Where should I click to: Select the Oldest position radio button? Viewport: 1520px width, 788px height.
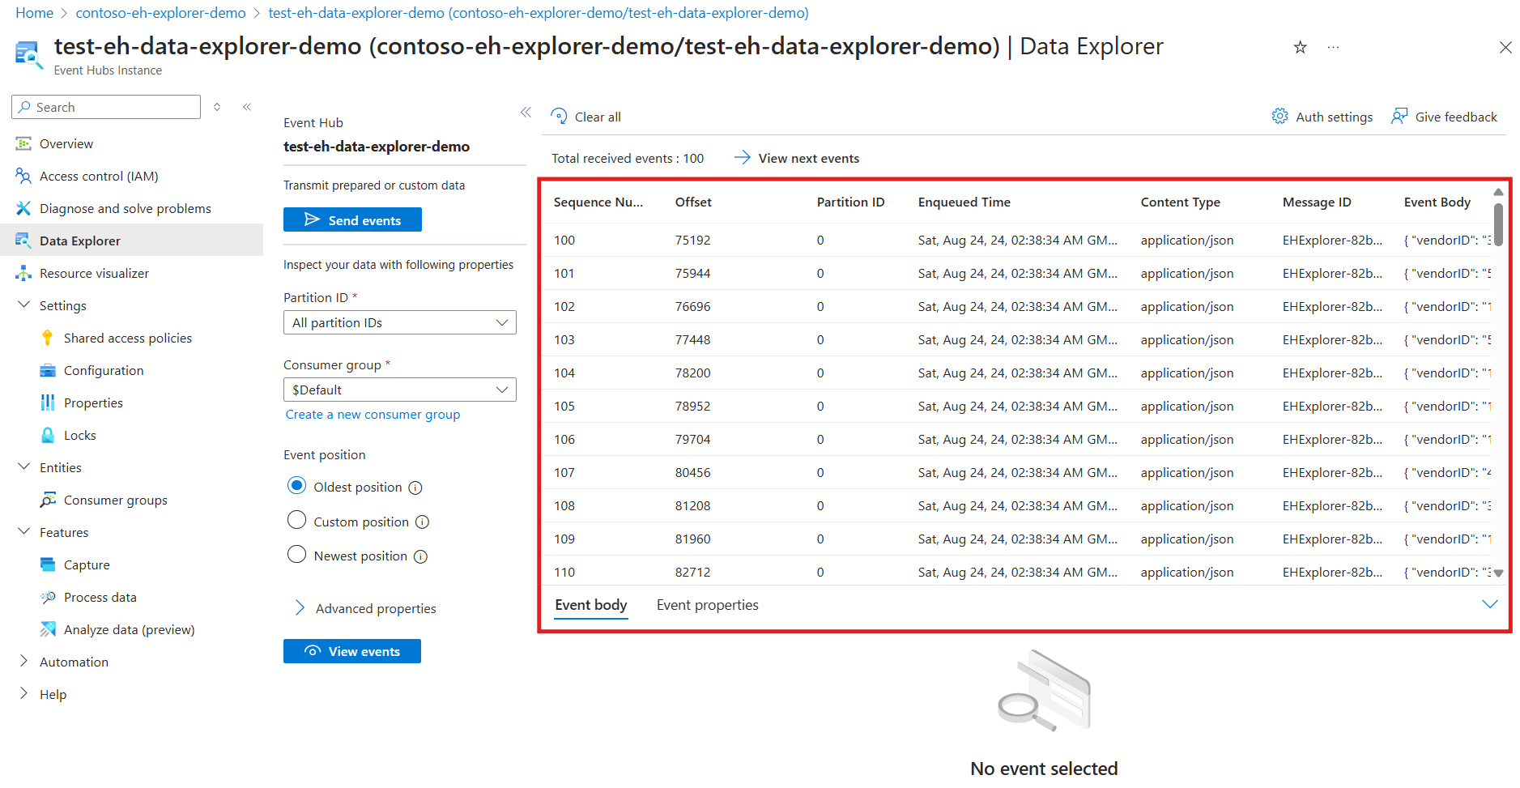[x=297, y=486]
